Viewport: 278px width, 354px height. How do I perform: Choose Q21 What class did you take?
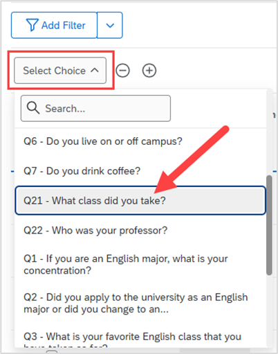pyautogui.click(x=140, y=200)
